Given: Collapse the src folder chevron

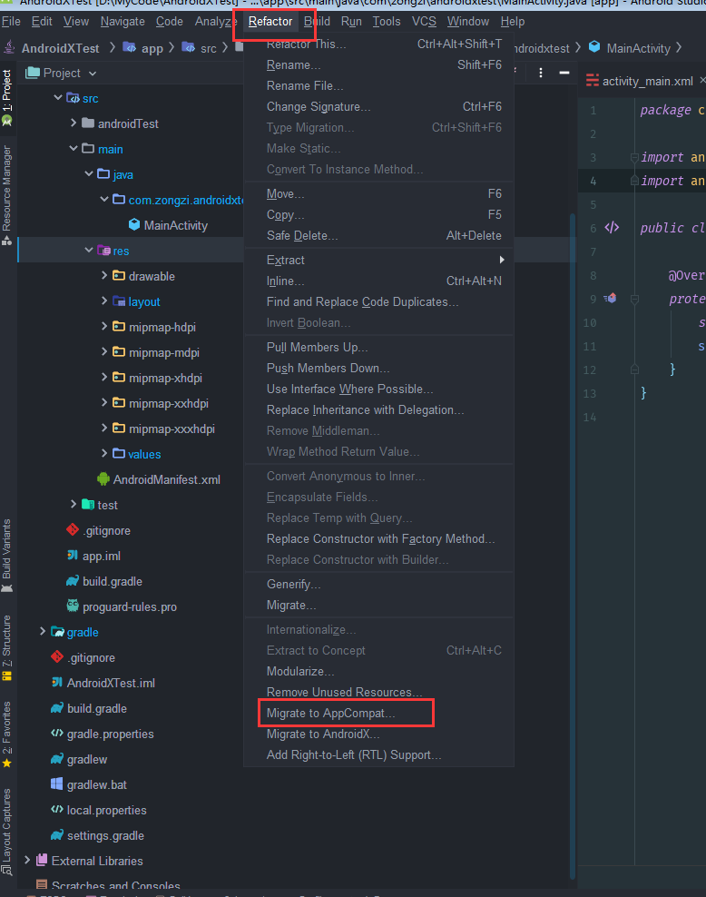Looking at the screenshot, I should [x=58, y=98].
